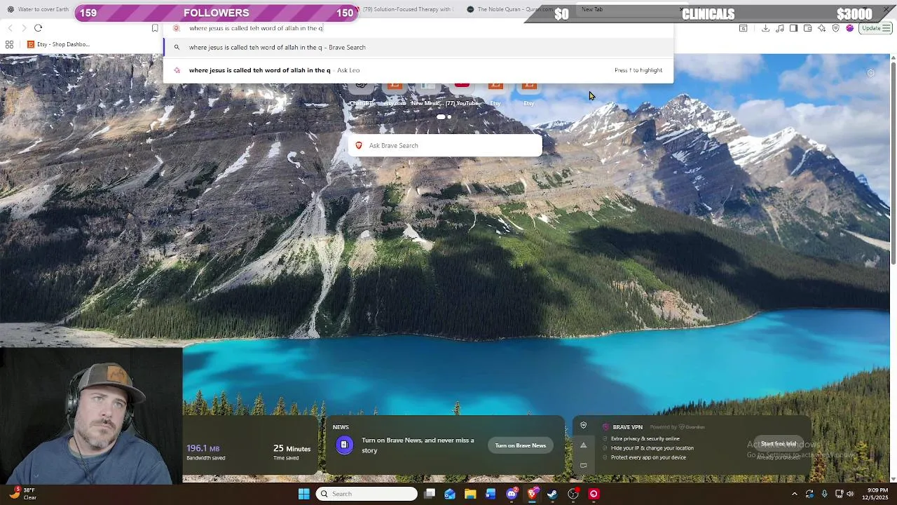
Task: Open the Downloads icon in toolbar
Action: 765,28
